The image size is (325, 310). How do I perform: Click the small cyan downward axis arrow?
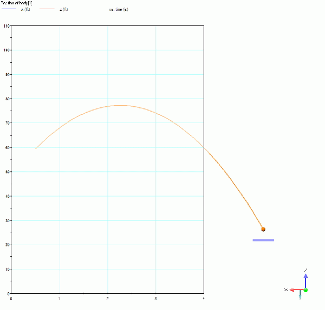(300, 296)
